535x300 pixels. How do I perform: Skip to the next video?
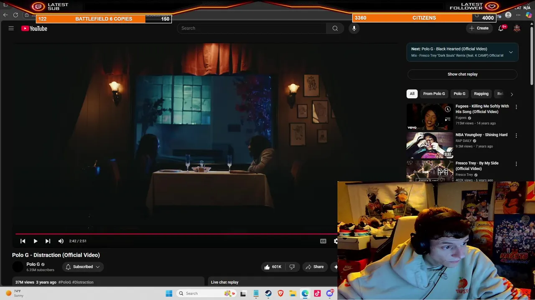click(48, 241)
